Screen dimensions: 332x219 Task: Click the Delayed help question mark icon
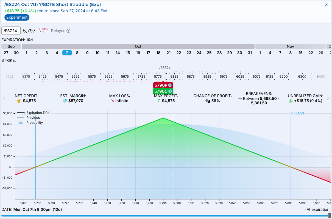[x=68, y=31]
